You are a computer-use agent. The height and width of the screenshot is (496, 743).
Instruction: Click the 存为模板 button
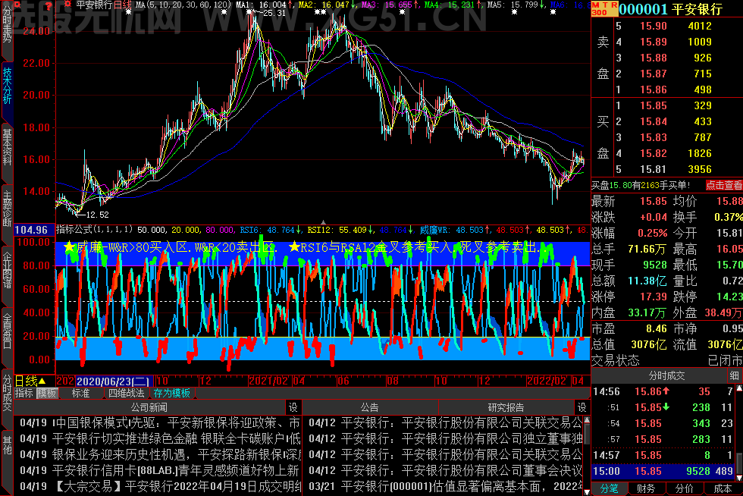[x=171, y=393]
